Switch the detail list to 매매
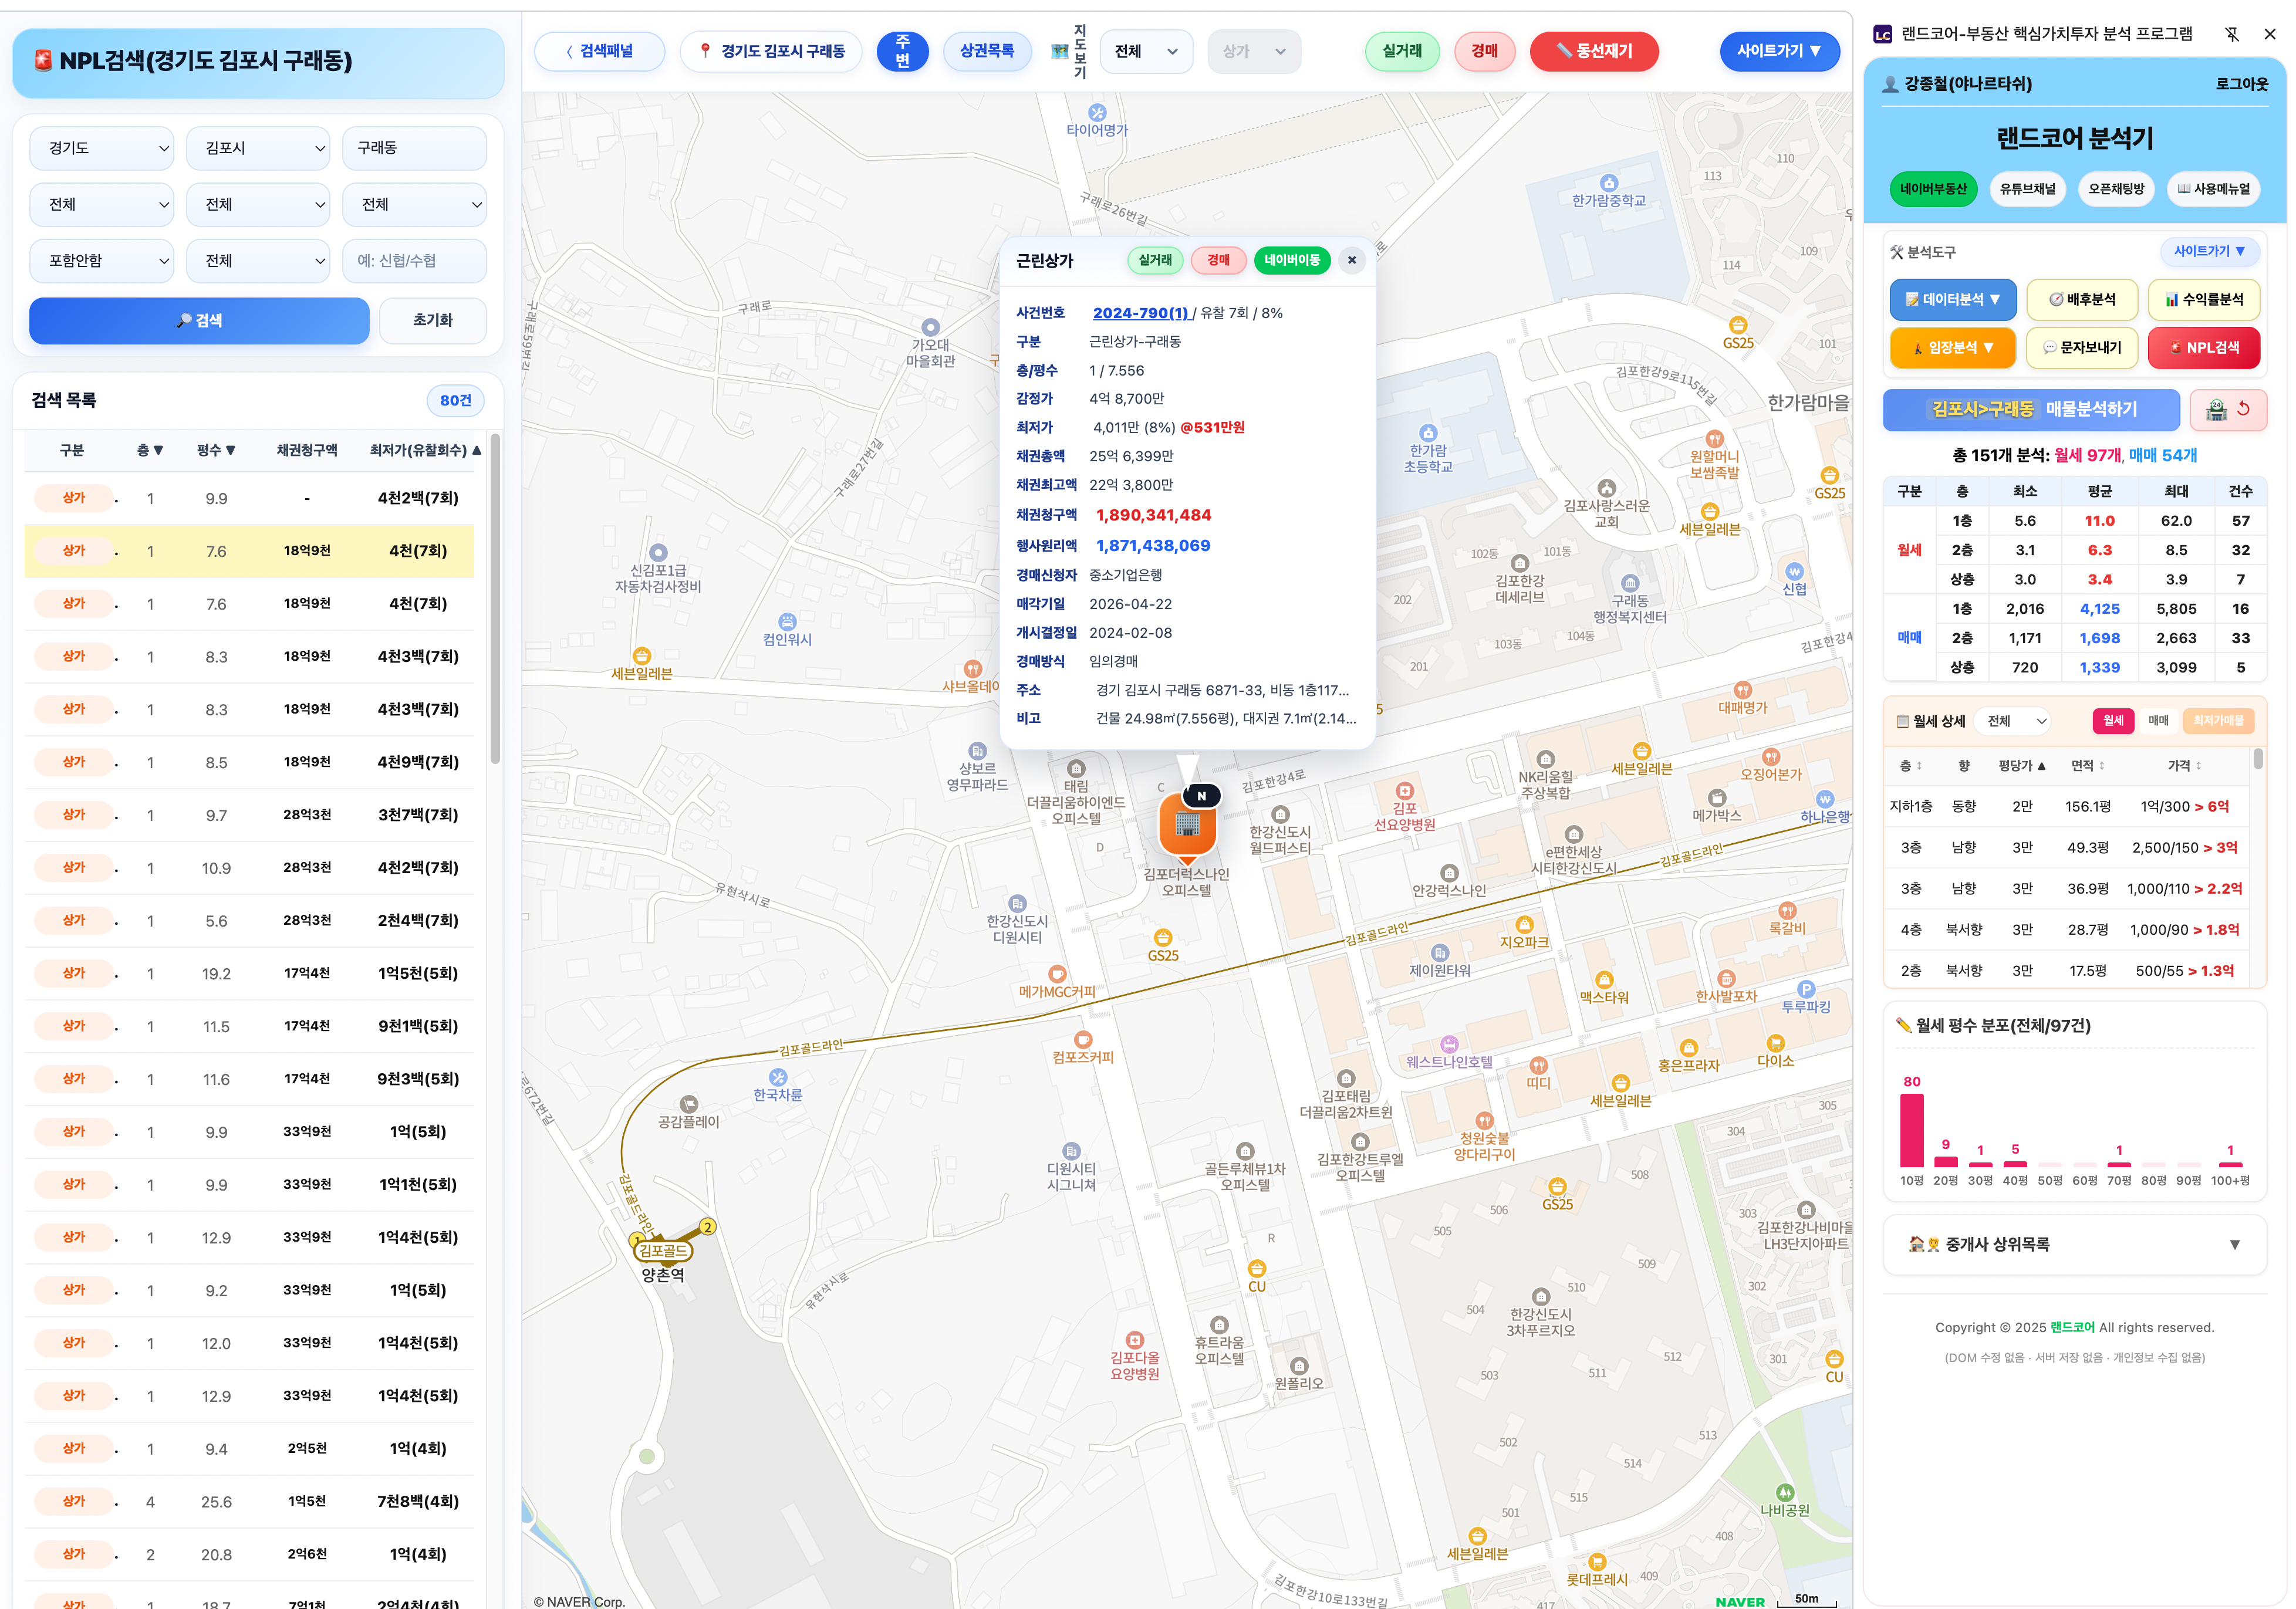 click(2158, 721)
